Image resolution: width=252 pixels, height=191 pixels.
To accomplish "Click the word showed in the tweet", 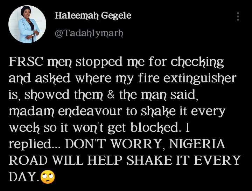I will point(47,95).
